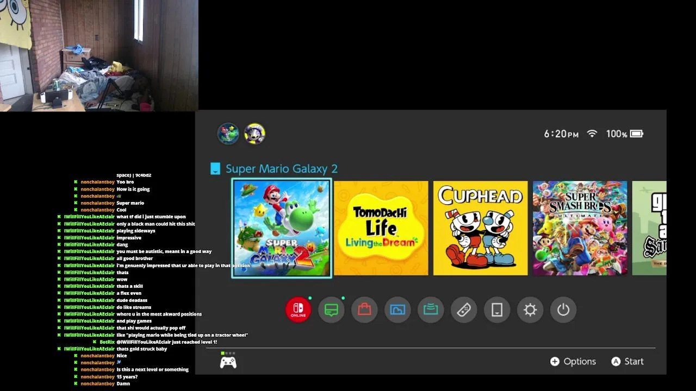Click chat message 'a flex even'

129,293
